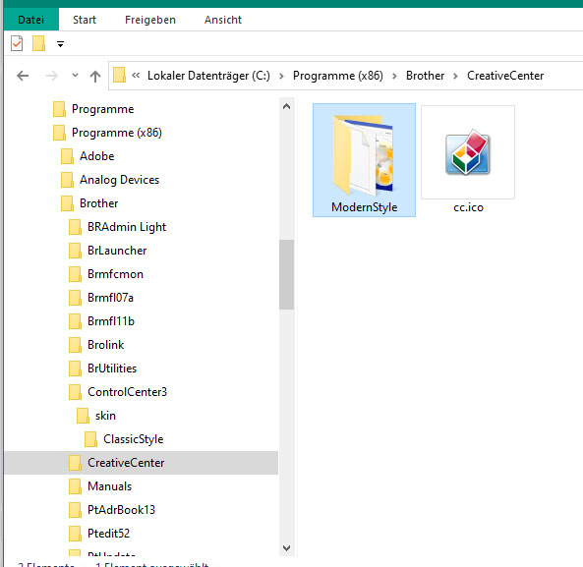Click the Properties checkmark icon in quick access toolbar
Screen dimensions: 583x567
click(17, 44)
